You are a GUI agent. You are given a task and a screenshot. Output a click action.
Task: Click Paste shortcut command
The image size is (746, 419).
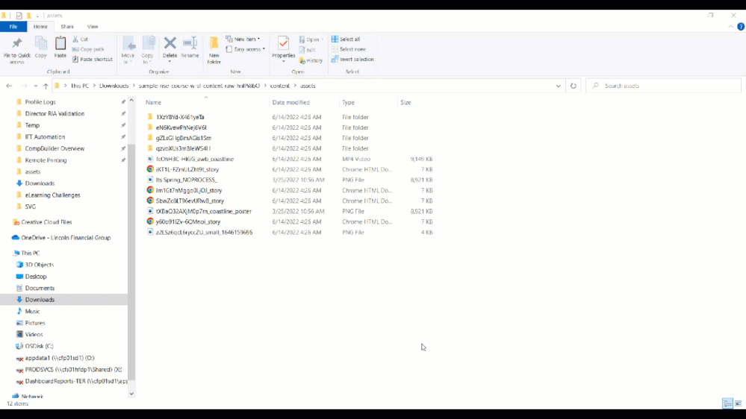coord(93,60)
